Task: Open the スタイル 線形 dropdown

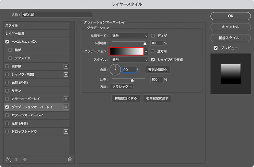Action: pyautogui.click(x=129, y=60)
